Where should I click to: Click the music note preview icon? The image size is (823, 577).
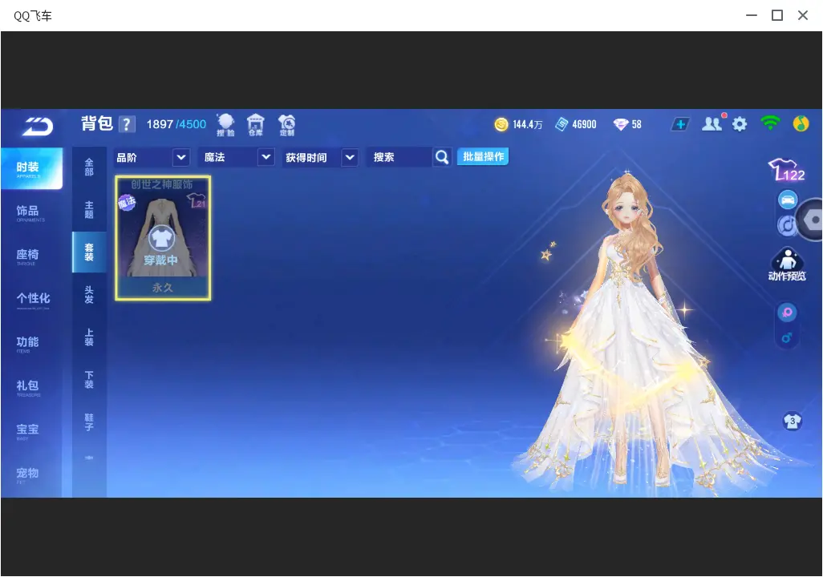pos(786,225)
